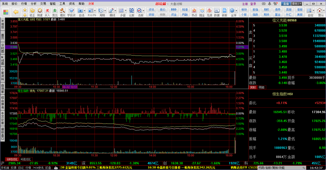Open the 报价 menu
Image resolution: width=326 pixels, height=170 pixels.
click(x=14, y=4)
